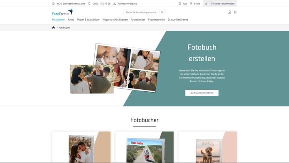Screen dimensions: 289x163
Task: Open the Fotobücher menu
Action: point(58,20)
